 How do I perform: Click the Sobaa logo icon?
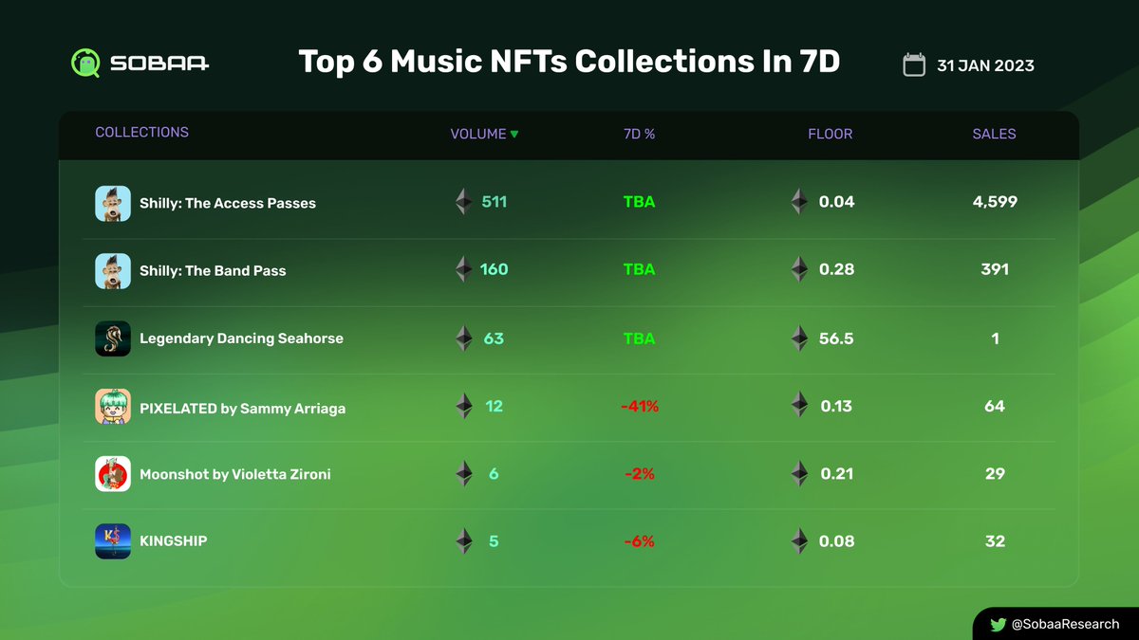pos(86,64)
